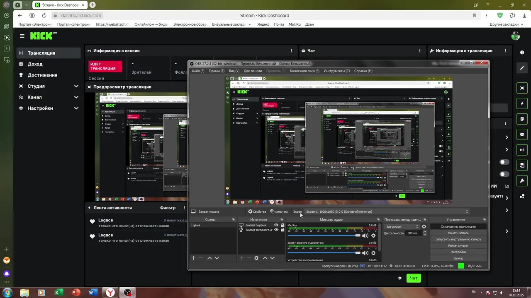
Task: Open transition properties gear next to Затухание
Action: (x=424, y=227)
